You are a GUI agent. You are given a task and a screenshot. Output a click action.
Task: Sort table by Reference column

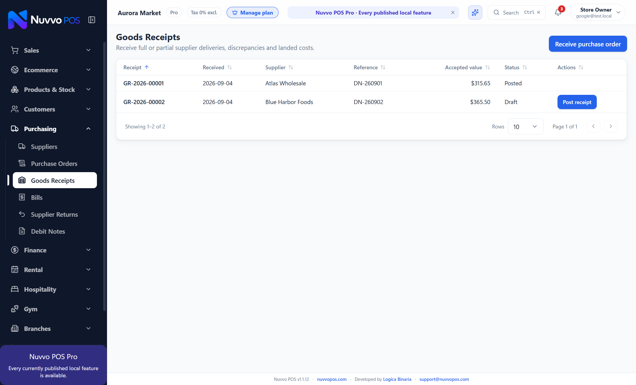370,67
